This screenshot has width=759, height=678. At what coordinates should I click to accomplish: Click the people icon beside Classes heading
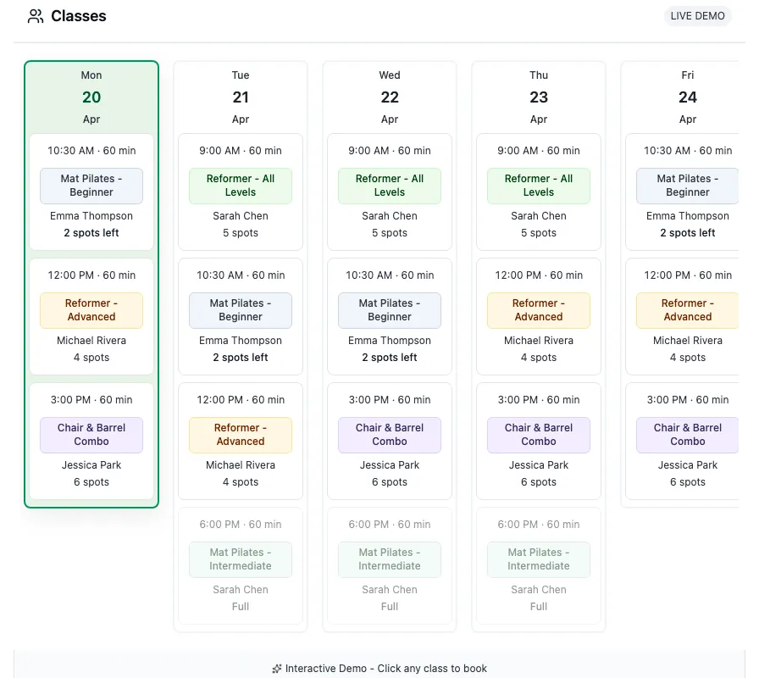click(35, 15)
